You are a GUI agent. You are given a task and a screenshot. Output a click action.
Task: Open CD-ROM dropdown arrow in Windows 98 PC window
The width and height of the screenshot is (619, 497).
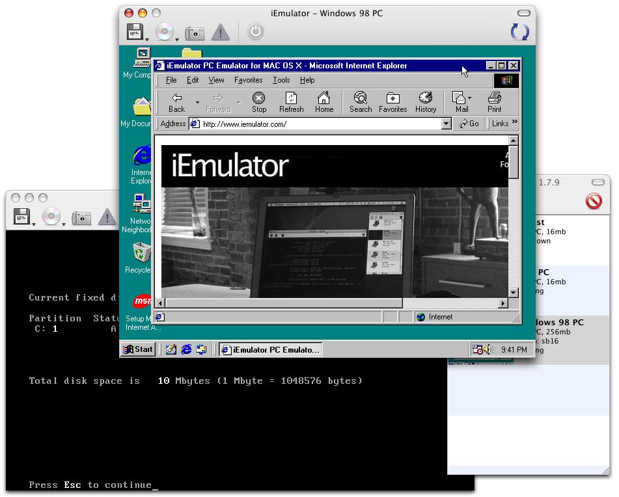177,40
